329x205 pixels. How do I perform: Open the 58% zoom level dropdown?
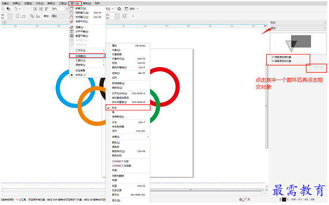pyautogui.click(x=67, y=9)
